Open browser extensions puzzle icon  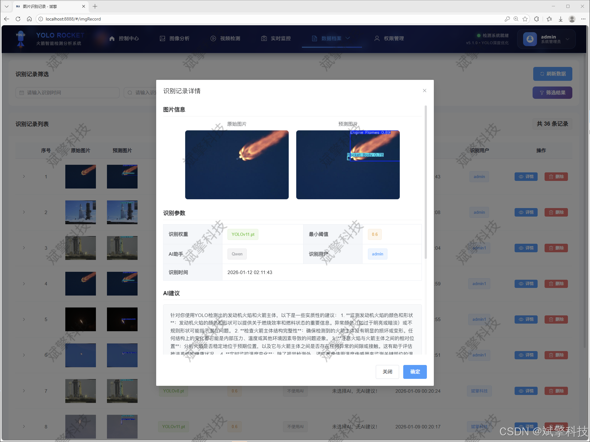(x=536, y=19)
